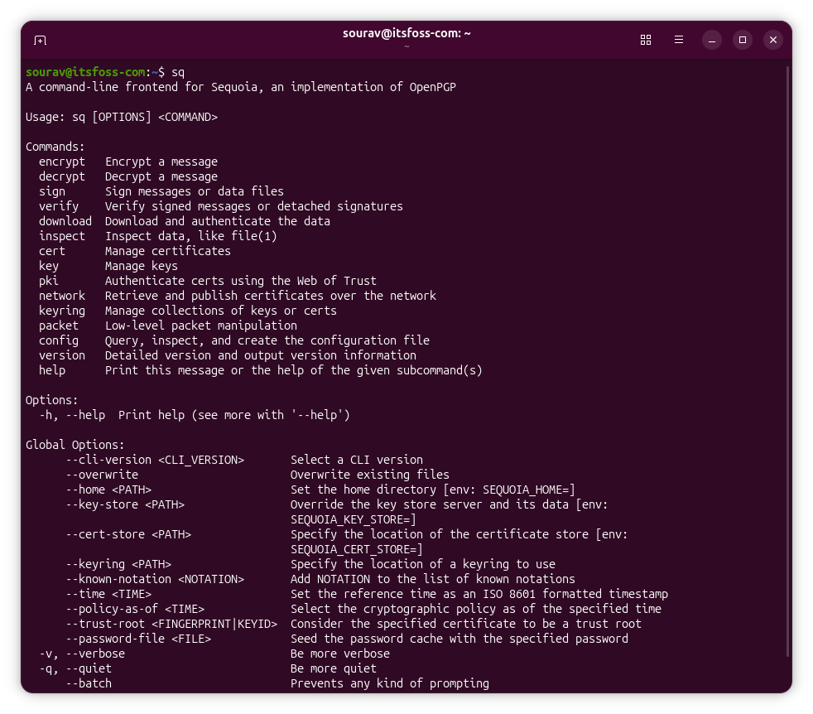This screenshot has height=714, width=813.
Task: Click '--known-notation <NOTATION>' option
Action: coord(155,579)
